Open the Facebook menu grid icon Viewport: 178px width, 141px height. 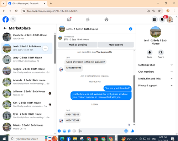point(155,19)
